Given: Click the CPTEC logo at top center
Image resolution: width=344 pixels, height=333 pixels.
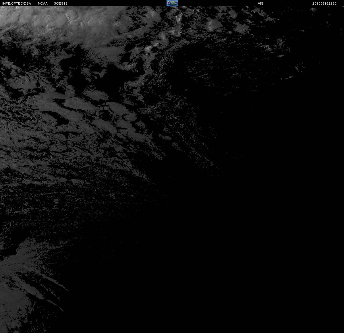Looking at the screenshot, I should [x=172, y=3].
